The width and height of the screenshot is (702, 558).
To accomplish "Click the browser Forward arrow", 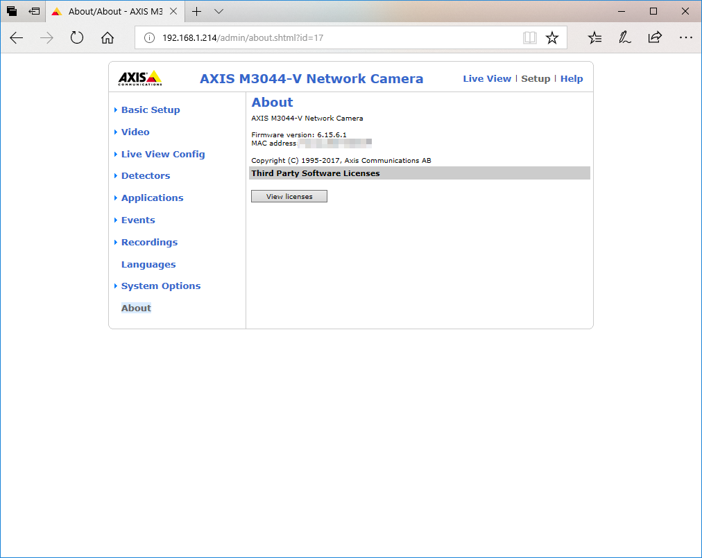I will point(46,38).
